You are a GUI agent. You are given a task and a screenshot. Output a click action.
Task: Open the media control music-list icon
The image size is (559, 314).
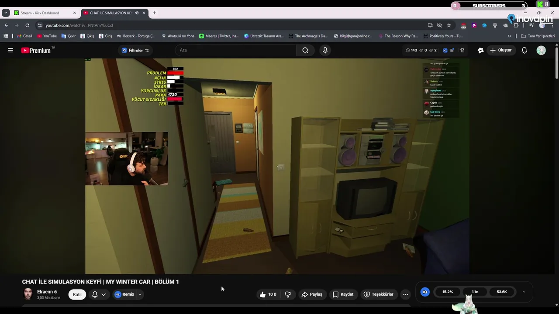pos(531,25)
